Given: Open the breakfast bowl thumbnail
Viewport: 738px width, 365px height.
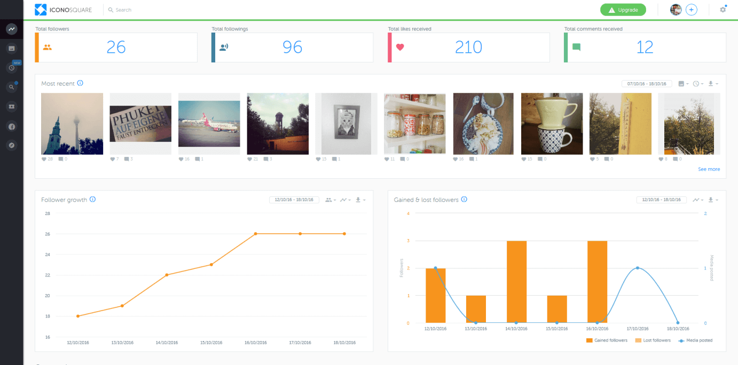Looking at the screenshot, I should [x=483, y=124].
